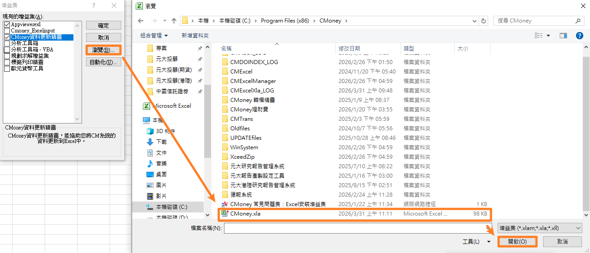Enable the 分析工具箱 add-in

tap(7, 43)
